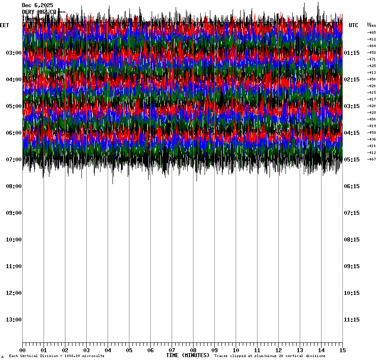Select the DERY HHZ CO station label

click(x=39, y=12)
